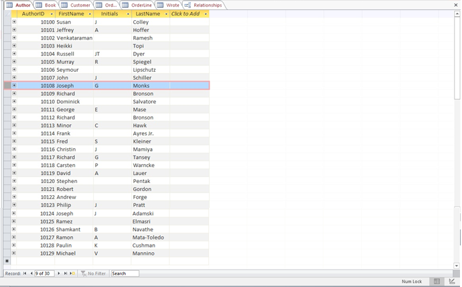Go to next record arrow
The height and width of the screenshot is (287, 462).
click(59, 274)
